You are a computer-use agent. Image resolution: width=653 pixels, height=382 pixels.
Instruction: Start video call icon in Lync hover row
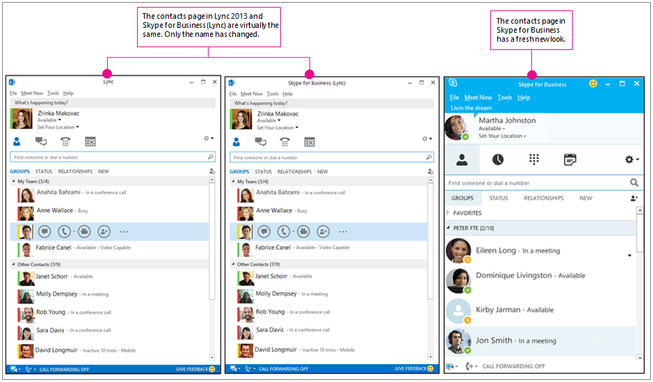(x=84, y=232)
